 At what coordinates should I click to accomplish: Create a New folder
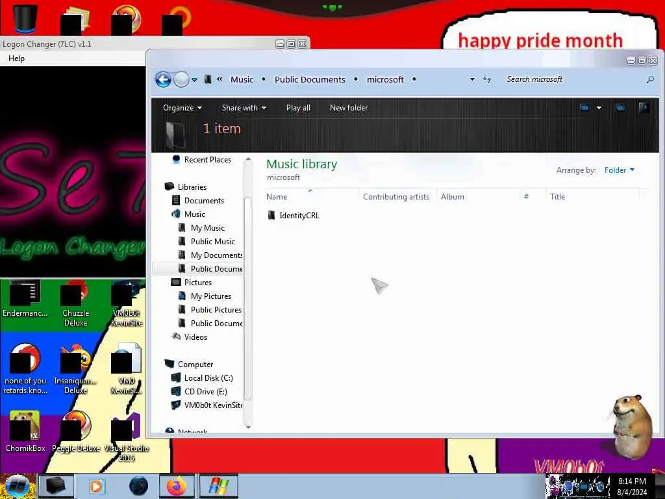349,108
